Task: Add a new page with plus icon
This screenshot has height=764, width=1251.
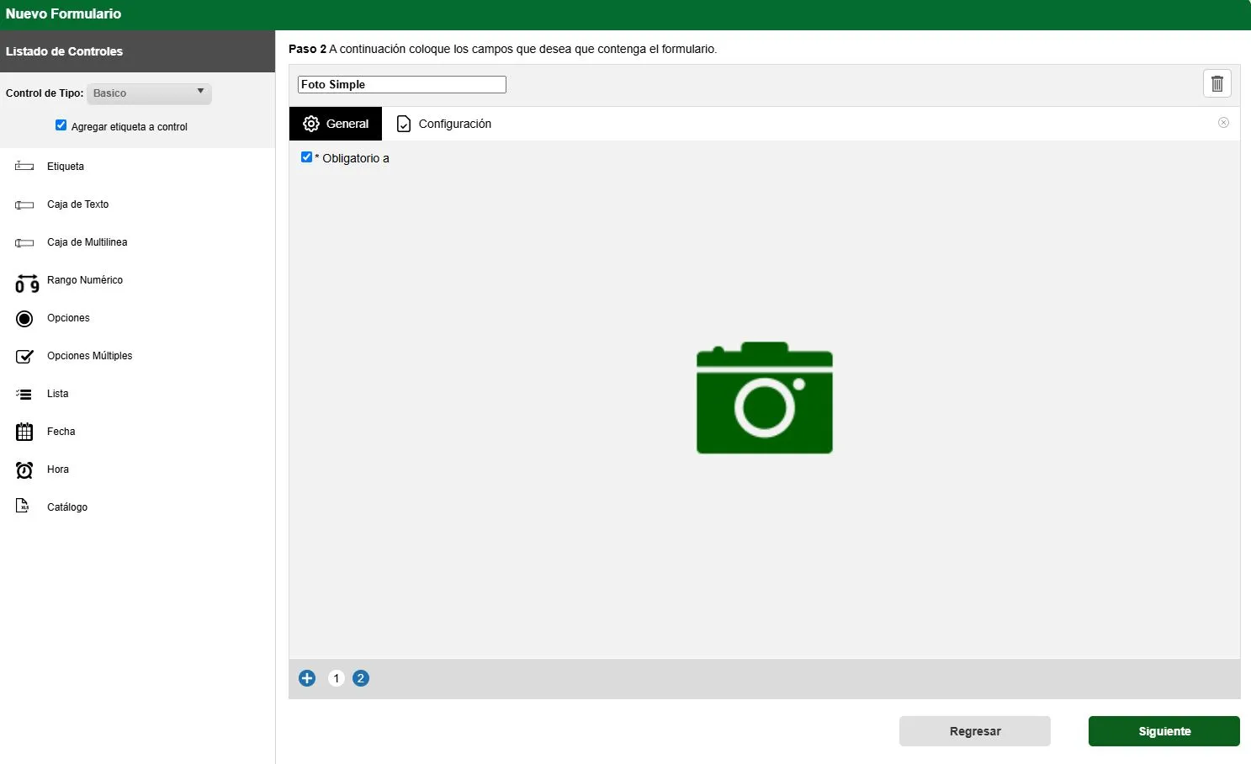Action: tap(307, 678)
